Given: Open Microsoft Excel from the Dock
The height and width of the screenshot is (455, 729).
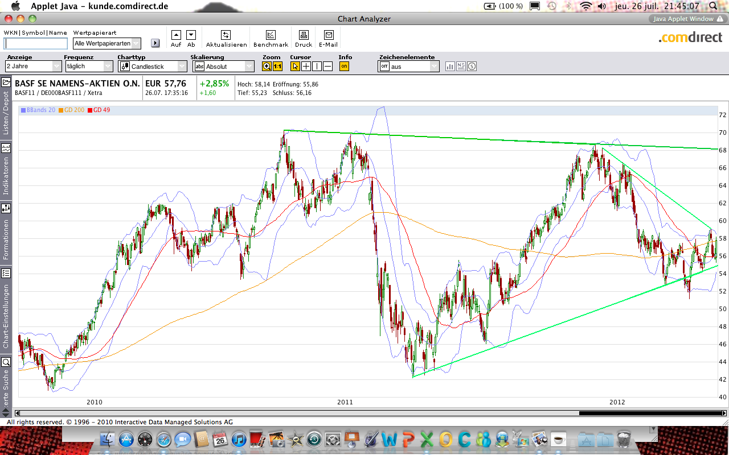Looking at the screenshot, I should [x=427, y=439].
